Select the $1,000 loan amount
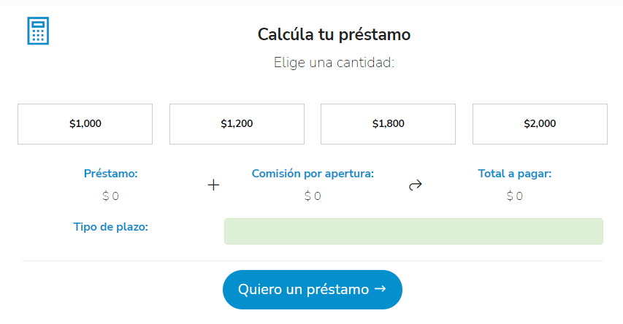The height and width of the screenshot is (324, 623). click(x=85, y=124)
